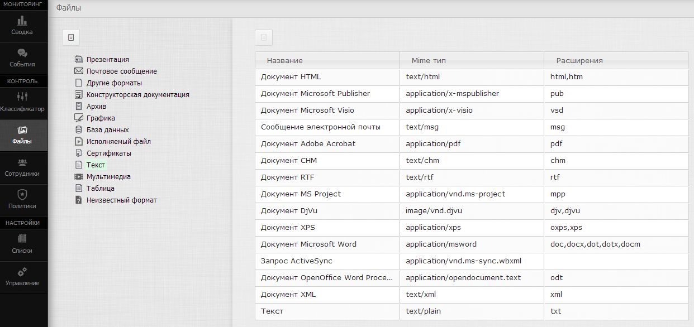The height and width of the screenshot is (327, 694).
Task: Go to the События section
Action: click(x=22, y=57)
